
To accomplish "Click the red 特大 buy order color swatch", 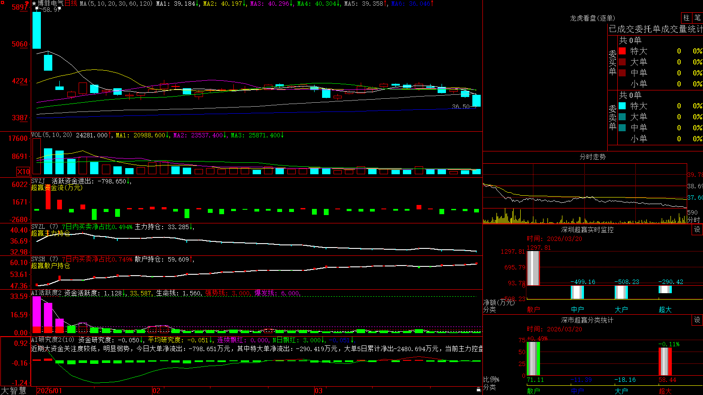I will coord(622,51).
